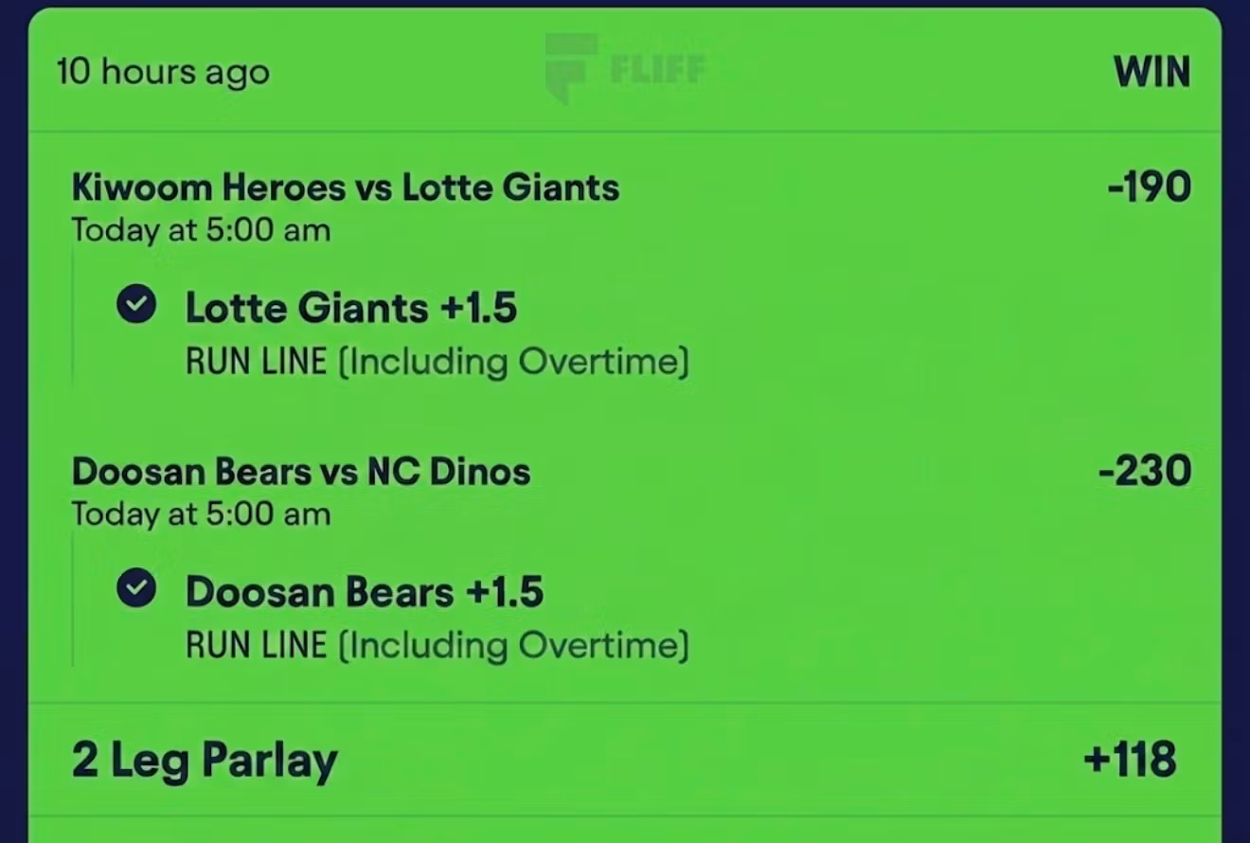This screenshot has height=843, width=1250.
Task: Click the +118 parlay odds
Action: 1130,760
